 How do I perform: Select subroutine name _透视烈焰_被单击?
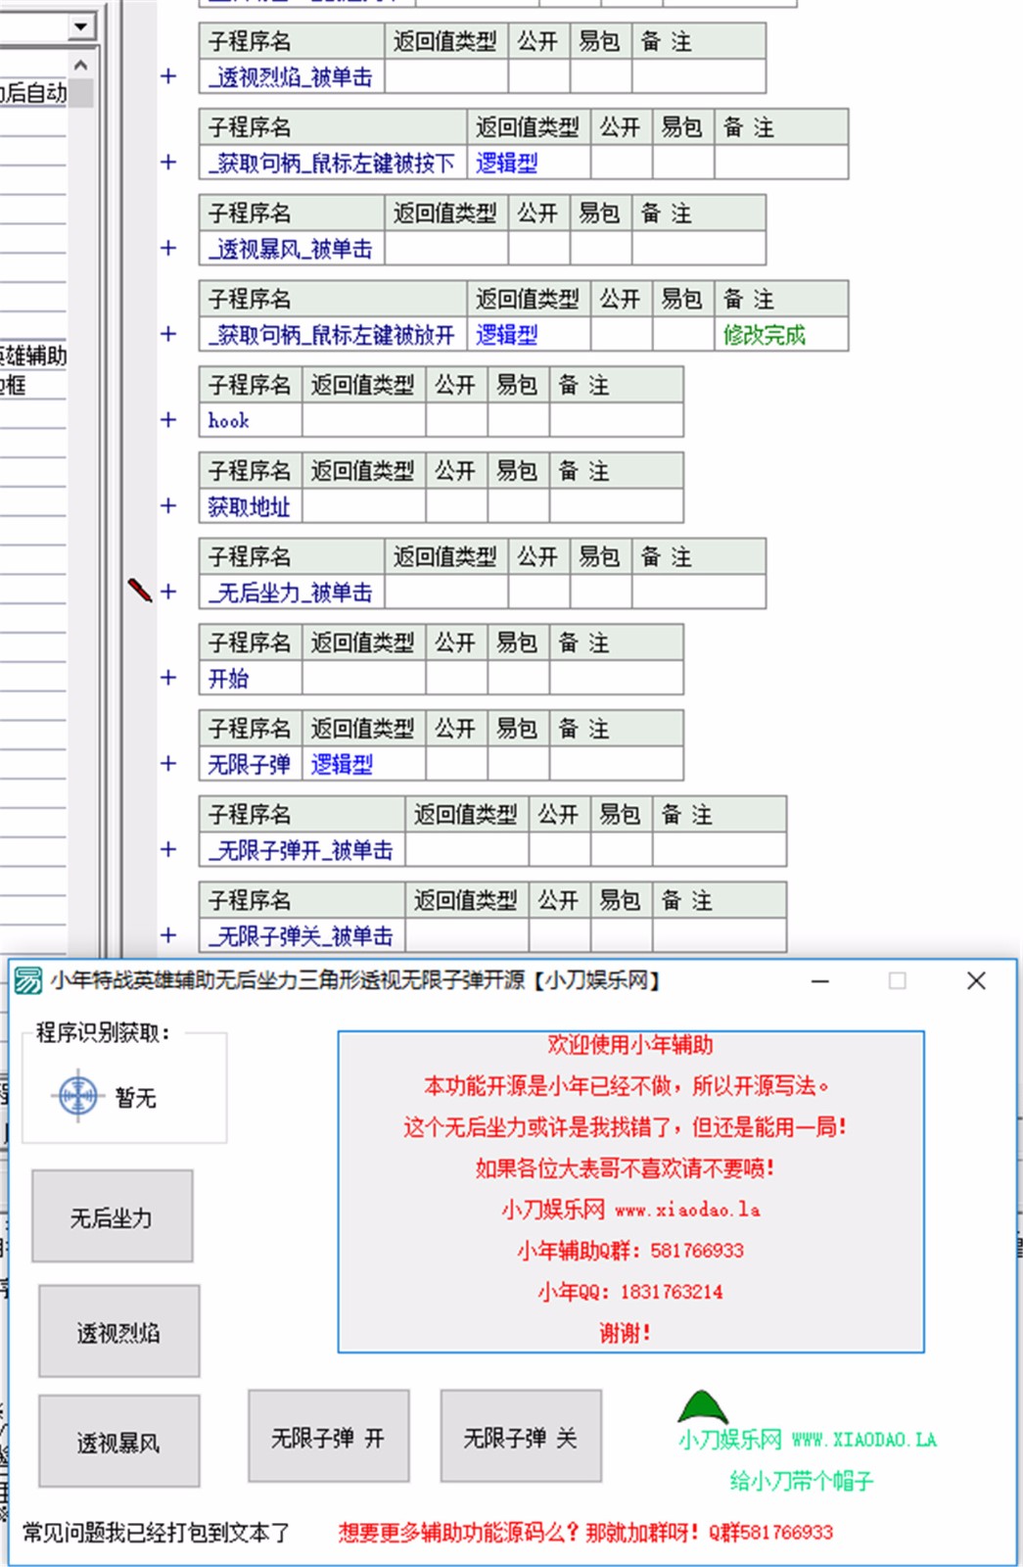pos(291,77)
